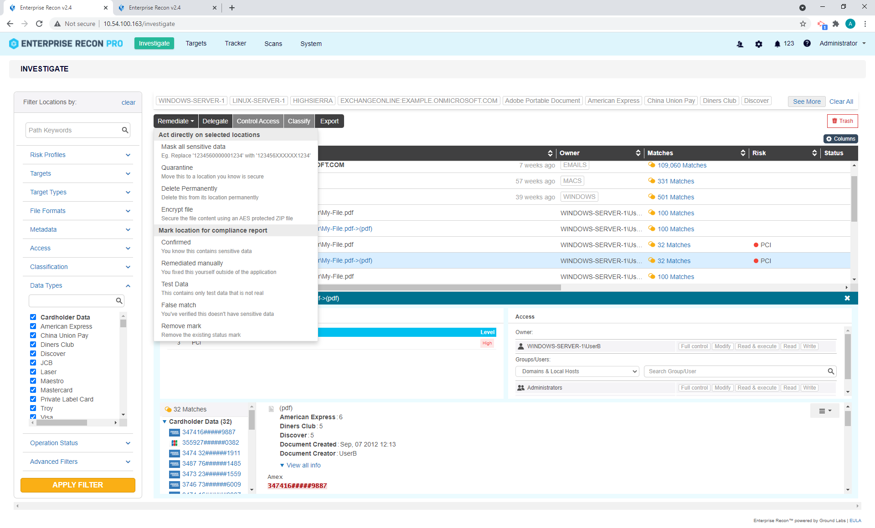The height and width of the screenshot is (528, 875).
Task: Open the help question mark icon
Action: (807, 44)
